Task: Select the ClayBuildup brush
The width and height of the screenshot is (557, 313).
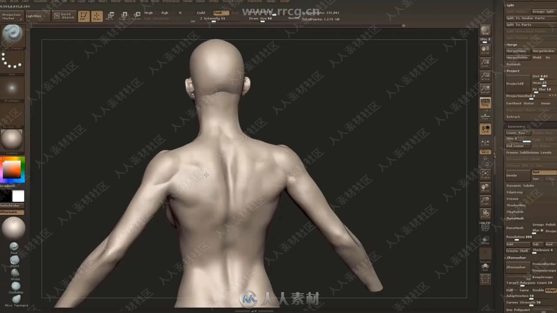Action: pos(16,287)
